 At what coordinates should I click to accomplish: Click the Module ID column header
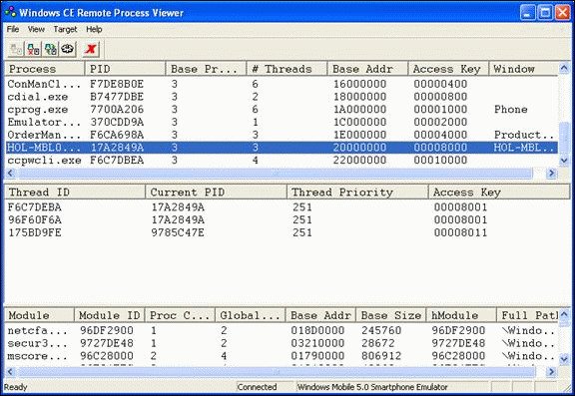click(x=110, y=315)
